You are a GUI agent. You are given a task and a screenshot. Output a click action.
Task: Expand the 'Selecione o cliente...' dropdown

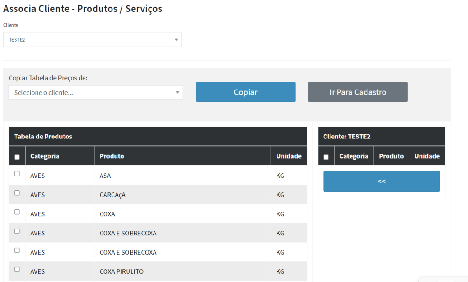point(96,93)
